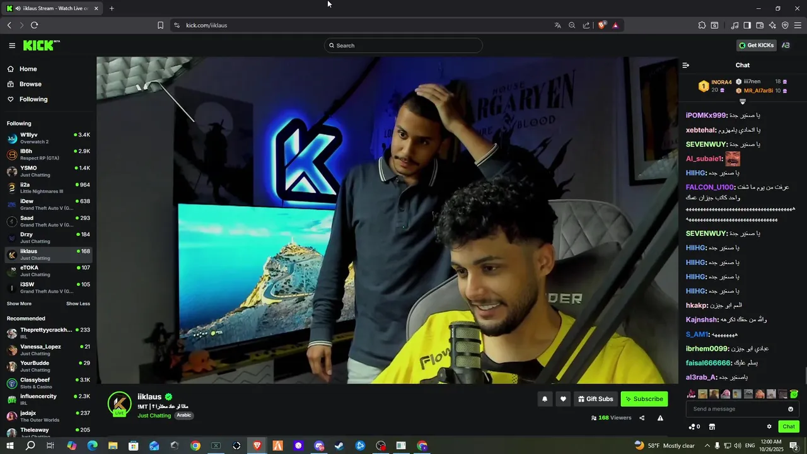Image resolution: width=807 pixels, height=454 pixels.
Task: Open Brave VPN shield icon
Action: 785,25
